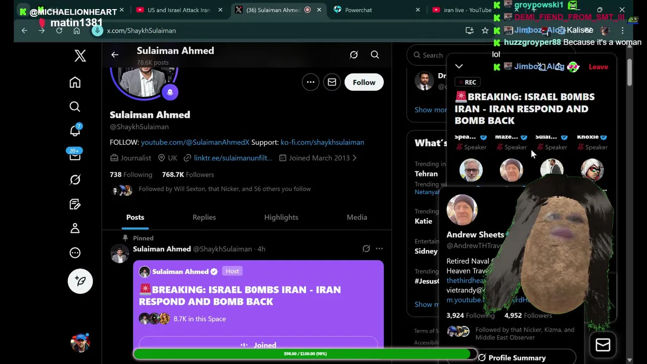Open More circle icon in sidebar
647x364 pixels.
tap(75, 253)
